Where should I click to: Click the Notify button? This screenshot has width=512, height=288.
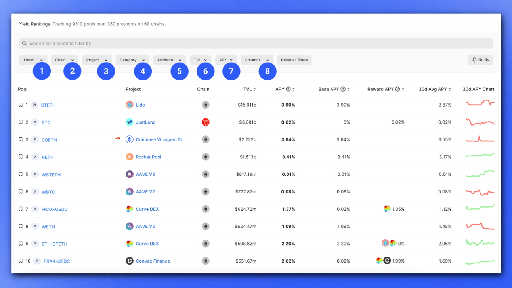click(481, 60)
